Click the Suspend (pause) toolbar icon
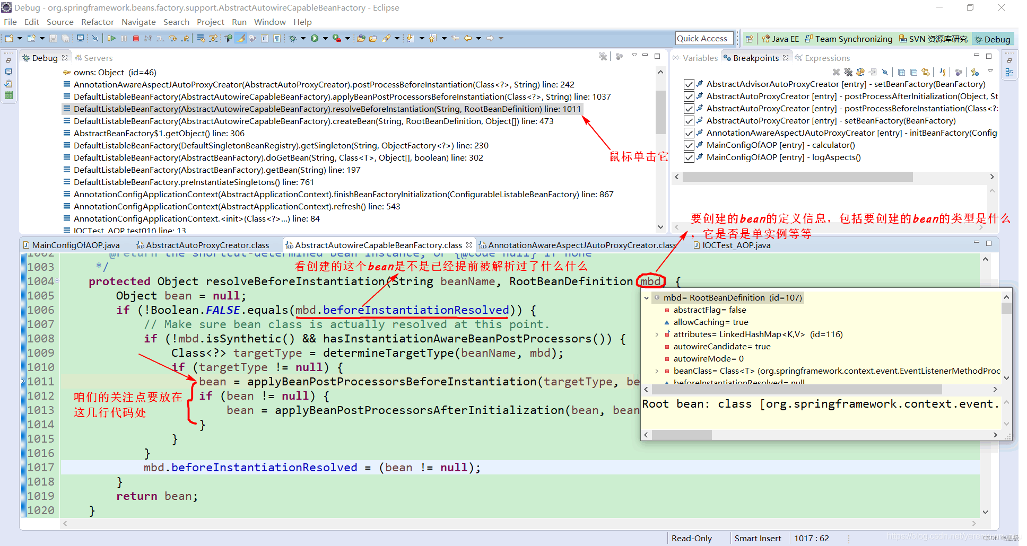This screenshot has height=546, width=1027. pyautogui.click(x=124, y=38)
